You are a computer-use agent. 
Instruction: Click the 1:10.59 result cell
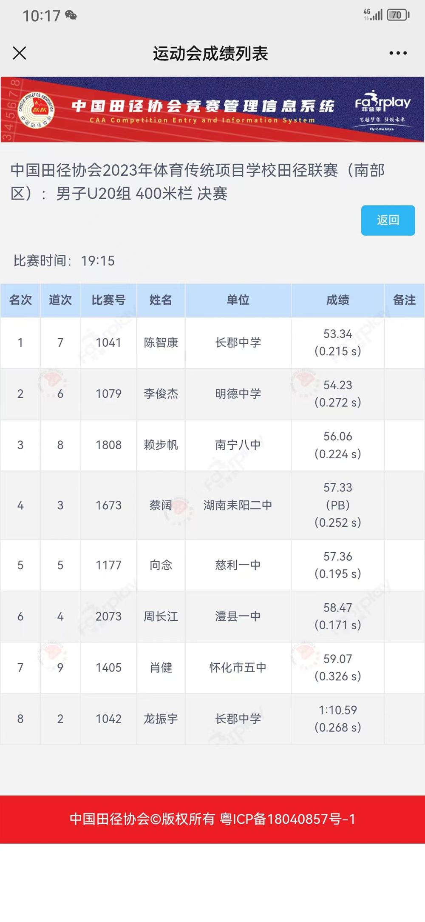(337, 718)
